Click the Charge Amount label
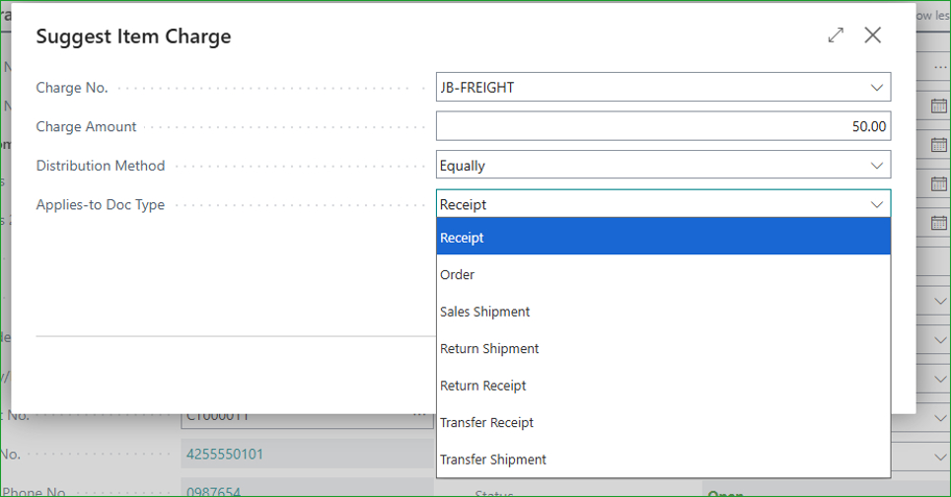Viewport: 951px width, 497px height. click(86, 126)
